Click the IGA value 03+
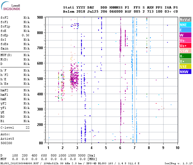Image resolution: width=193 pixels, height=165 pixels. coord(168,12)
